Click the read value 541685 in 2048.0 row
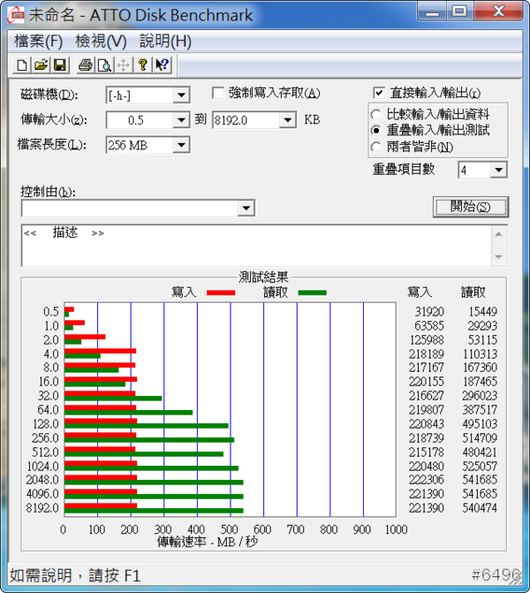 (480, 480)
